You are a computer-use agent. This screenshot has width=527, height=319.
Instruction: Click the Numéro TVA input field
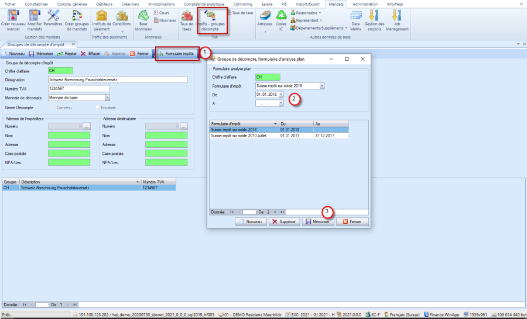(79, 89)
